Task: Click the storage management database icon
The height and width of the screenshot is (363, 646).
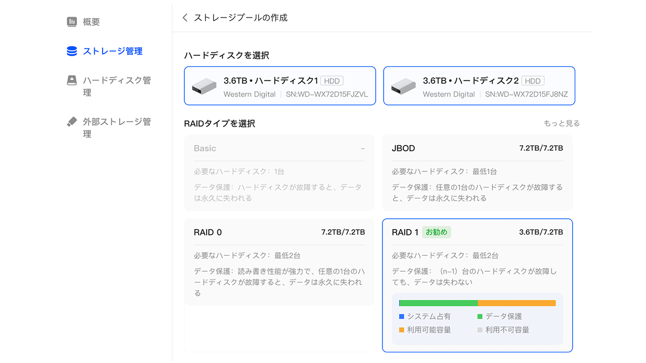Action: click(72, 51)
